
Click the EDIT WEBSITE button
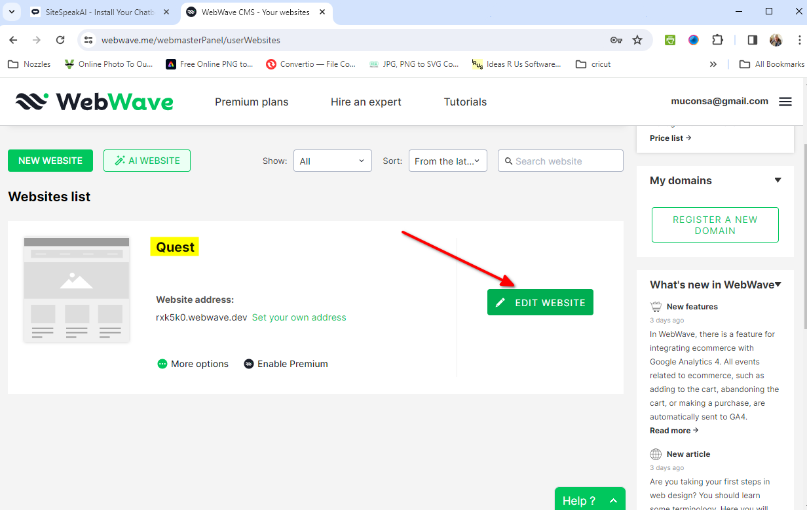(540, 302)
